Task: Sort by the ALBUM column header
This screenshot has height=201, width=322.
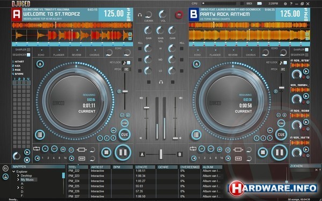Action: pyautogui.click(x=212, y=167)
